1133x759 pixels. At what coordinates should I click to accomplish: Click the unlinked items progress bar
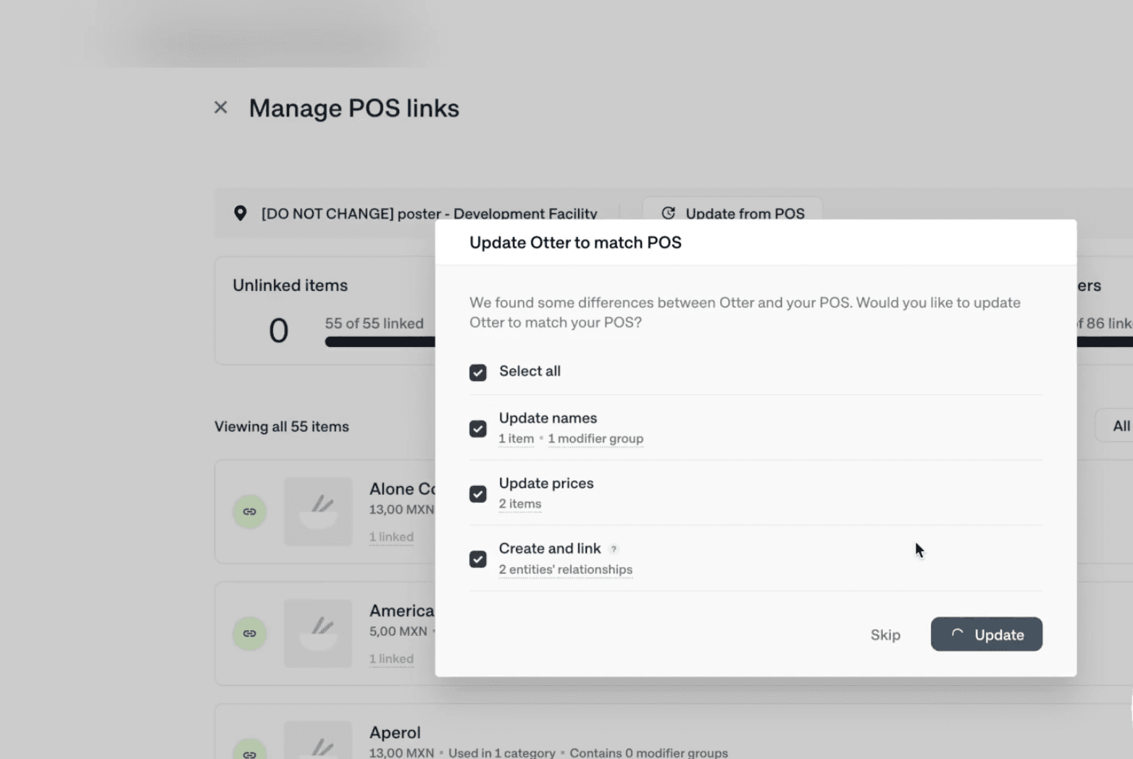click(380, 342)
